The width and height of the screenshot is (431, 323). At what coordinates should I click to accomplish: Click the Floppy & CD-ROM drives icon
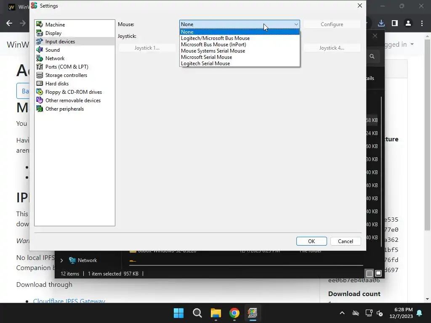40,92
